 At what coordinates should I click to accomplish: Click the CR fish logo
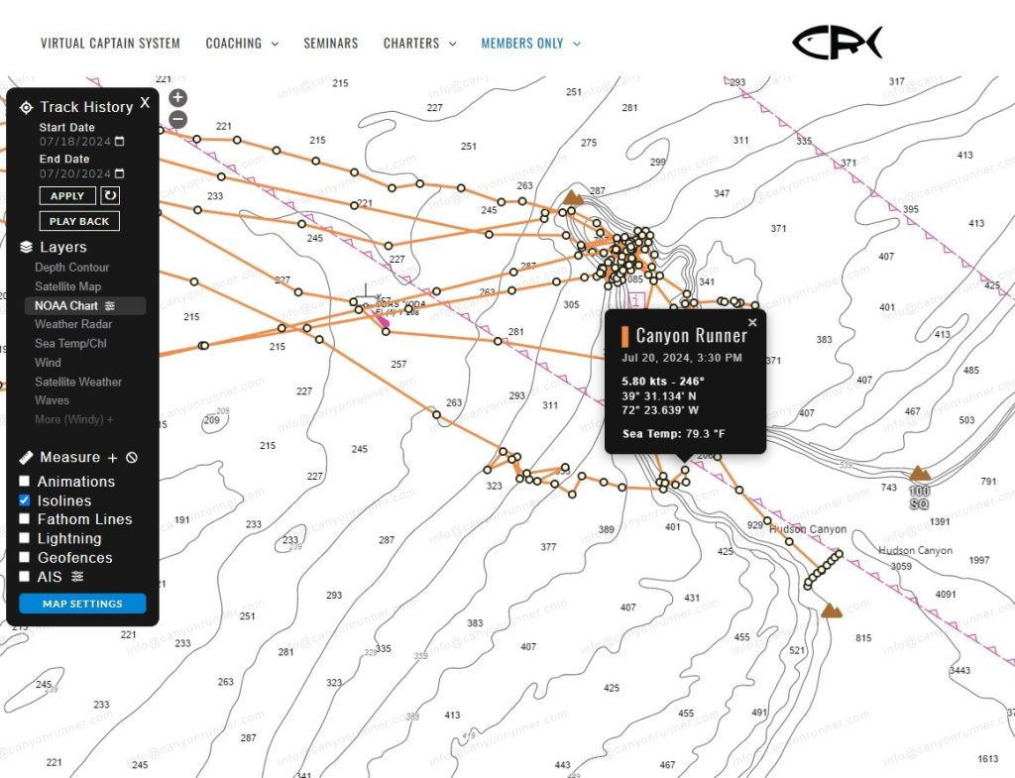click(838, 43)
